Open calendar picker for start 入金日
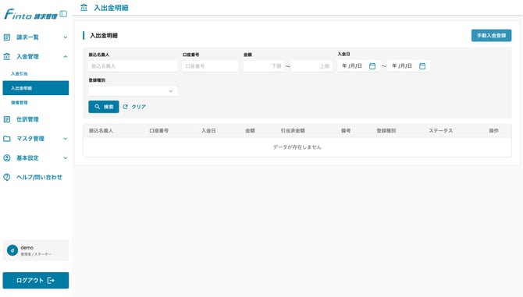Viewport: 523px width, 297px height. click(x=372, y=66)
